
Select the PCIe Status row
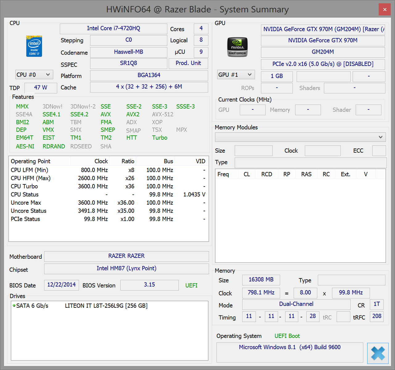(108, 219)
